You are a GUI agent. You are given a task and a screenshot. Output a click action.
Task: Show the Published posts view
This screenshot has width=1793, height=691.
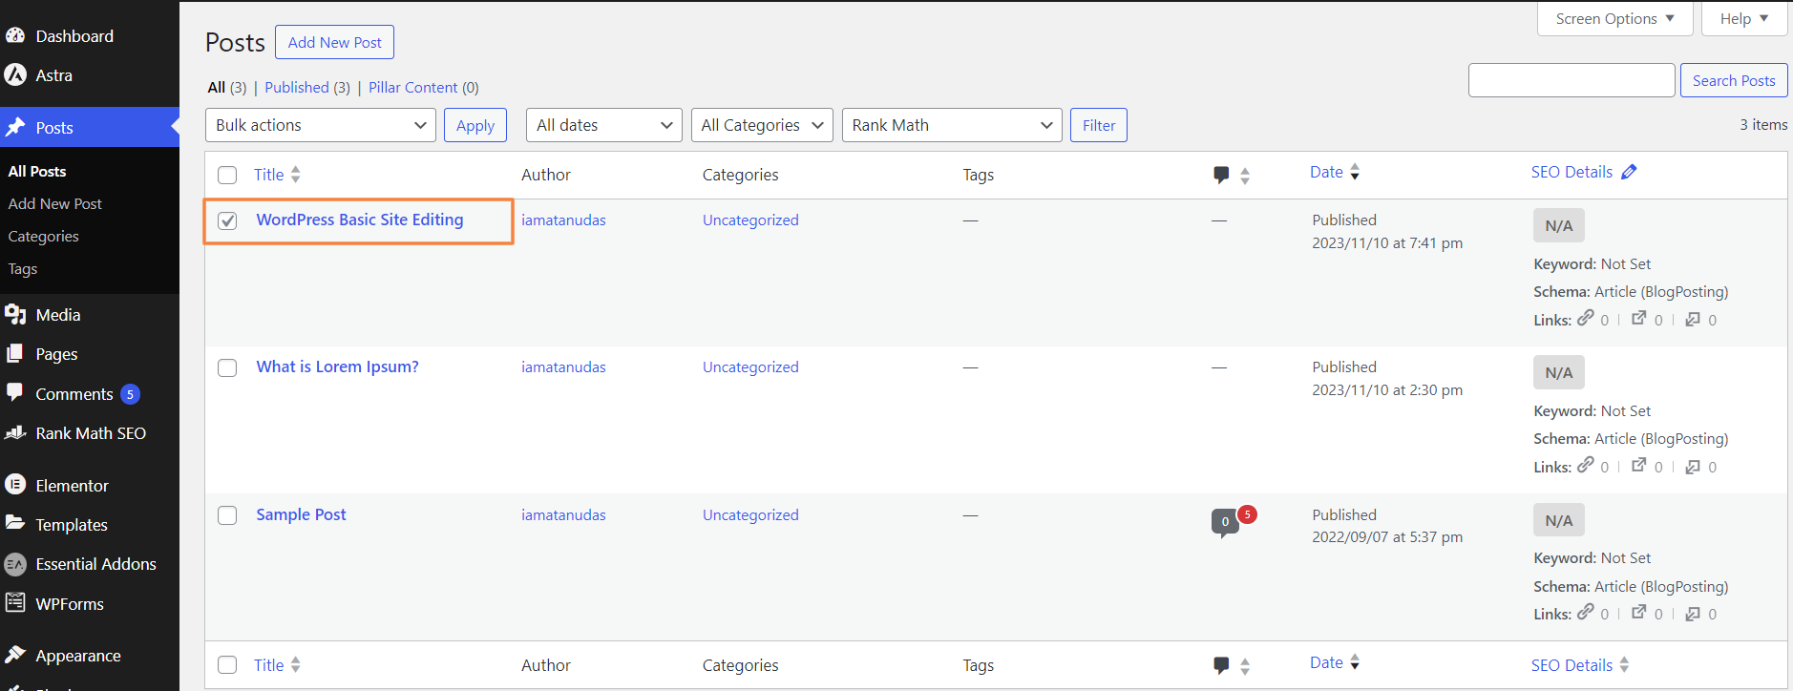(297, 87)
